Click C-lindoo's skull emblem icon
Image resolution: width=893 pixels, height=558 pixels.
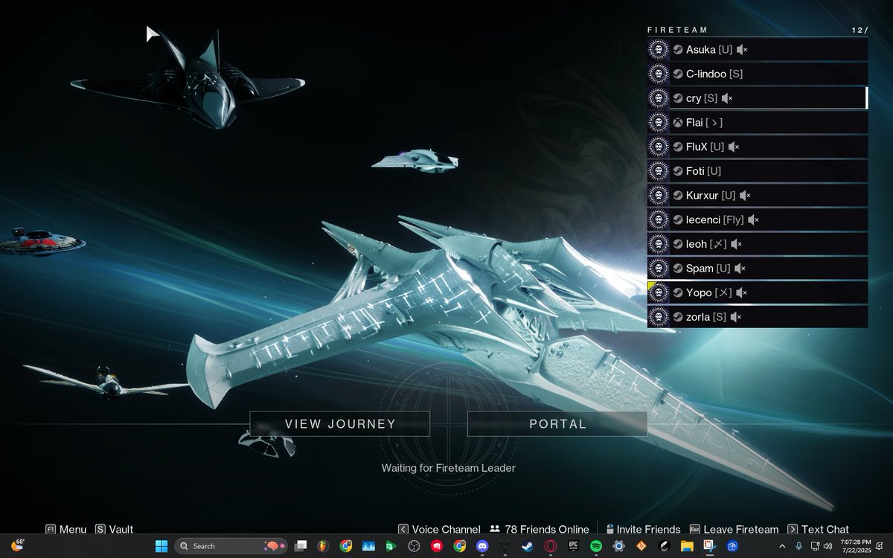click(x=657, y=74)
